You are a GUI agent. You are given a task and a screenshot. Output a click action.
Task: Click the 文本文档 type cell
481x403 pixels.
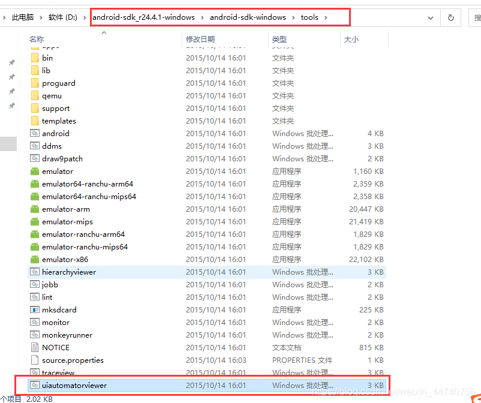point(287,347)
